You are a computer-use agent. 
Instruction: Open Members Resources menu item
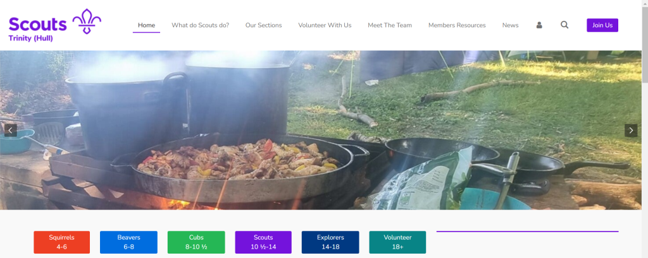457,25
